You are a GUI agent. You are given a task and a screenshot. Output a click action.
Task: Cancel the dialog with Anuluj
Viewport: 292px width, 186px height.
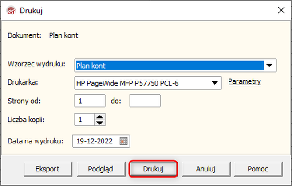pyautogui.click(x=205, y=169)
